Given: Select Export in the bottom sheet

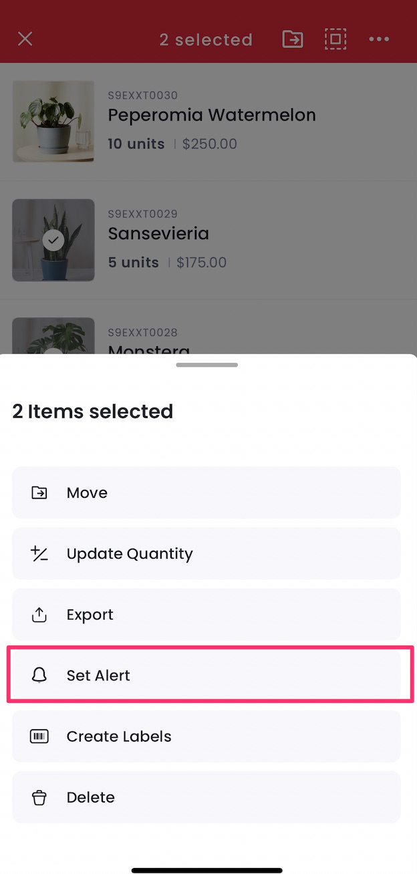Looking at the screenshot, I should pyautogui.click(x=206, y=615).
